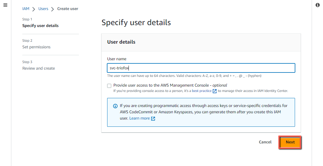This screenshot has height=166, width=323.
Task: Follow the Learn more link
Action: (140, 118)
